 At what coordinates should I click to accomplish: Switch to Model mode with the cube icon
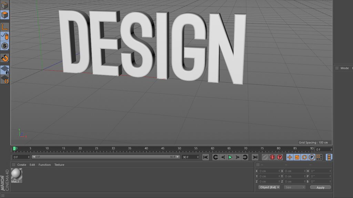(x=4, y=14)
